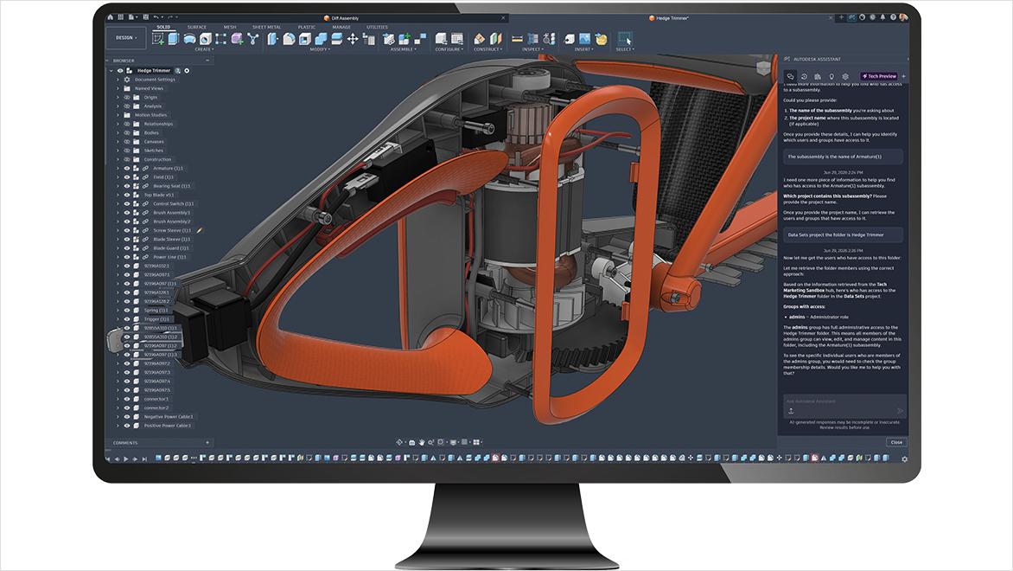
Task: Switch to the Surface tab
Action: [x=197, y=27]
